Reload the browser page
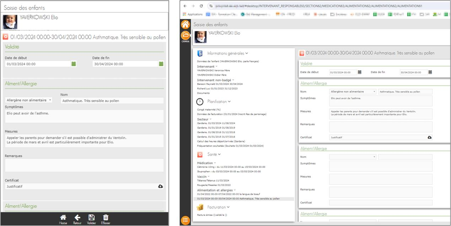Viewport: 451px width, 226px height. point(202,6)
